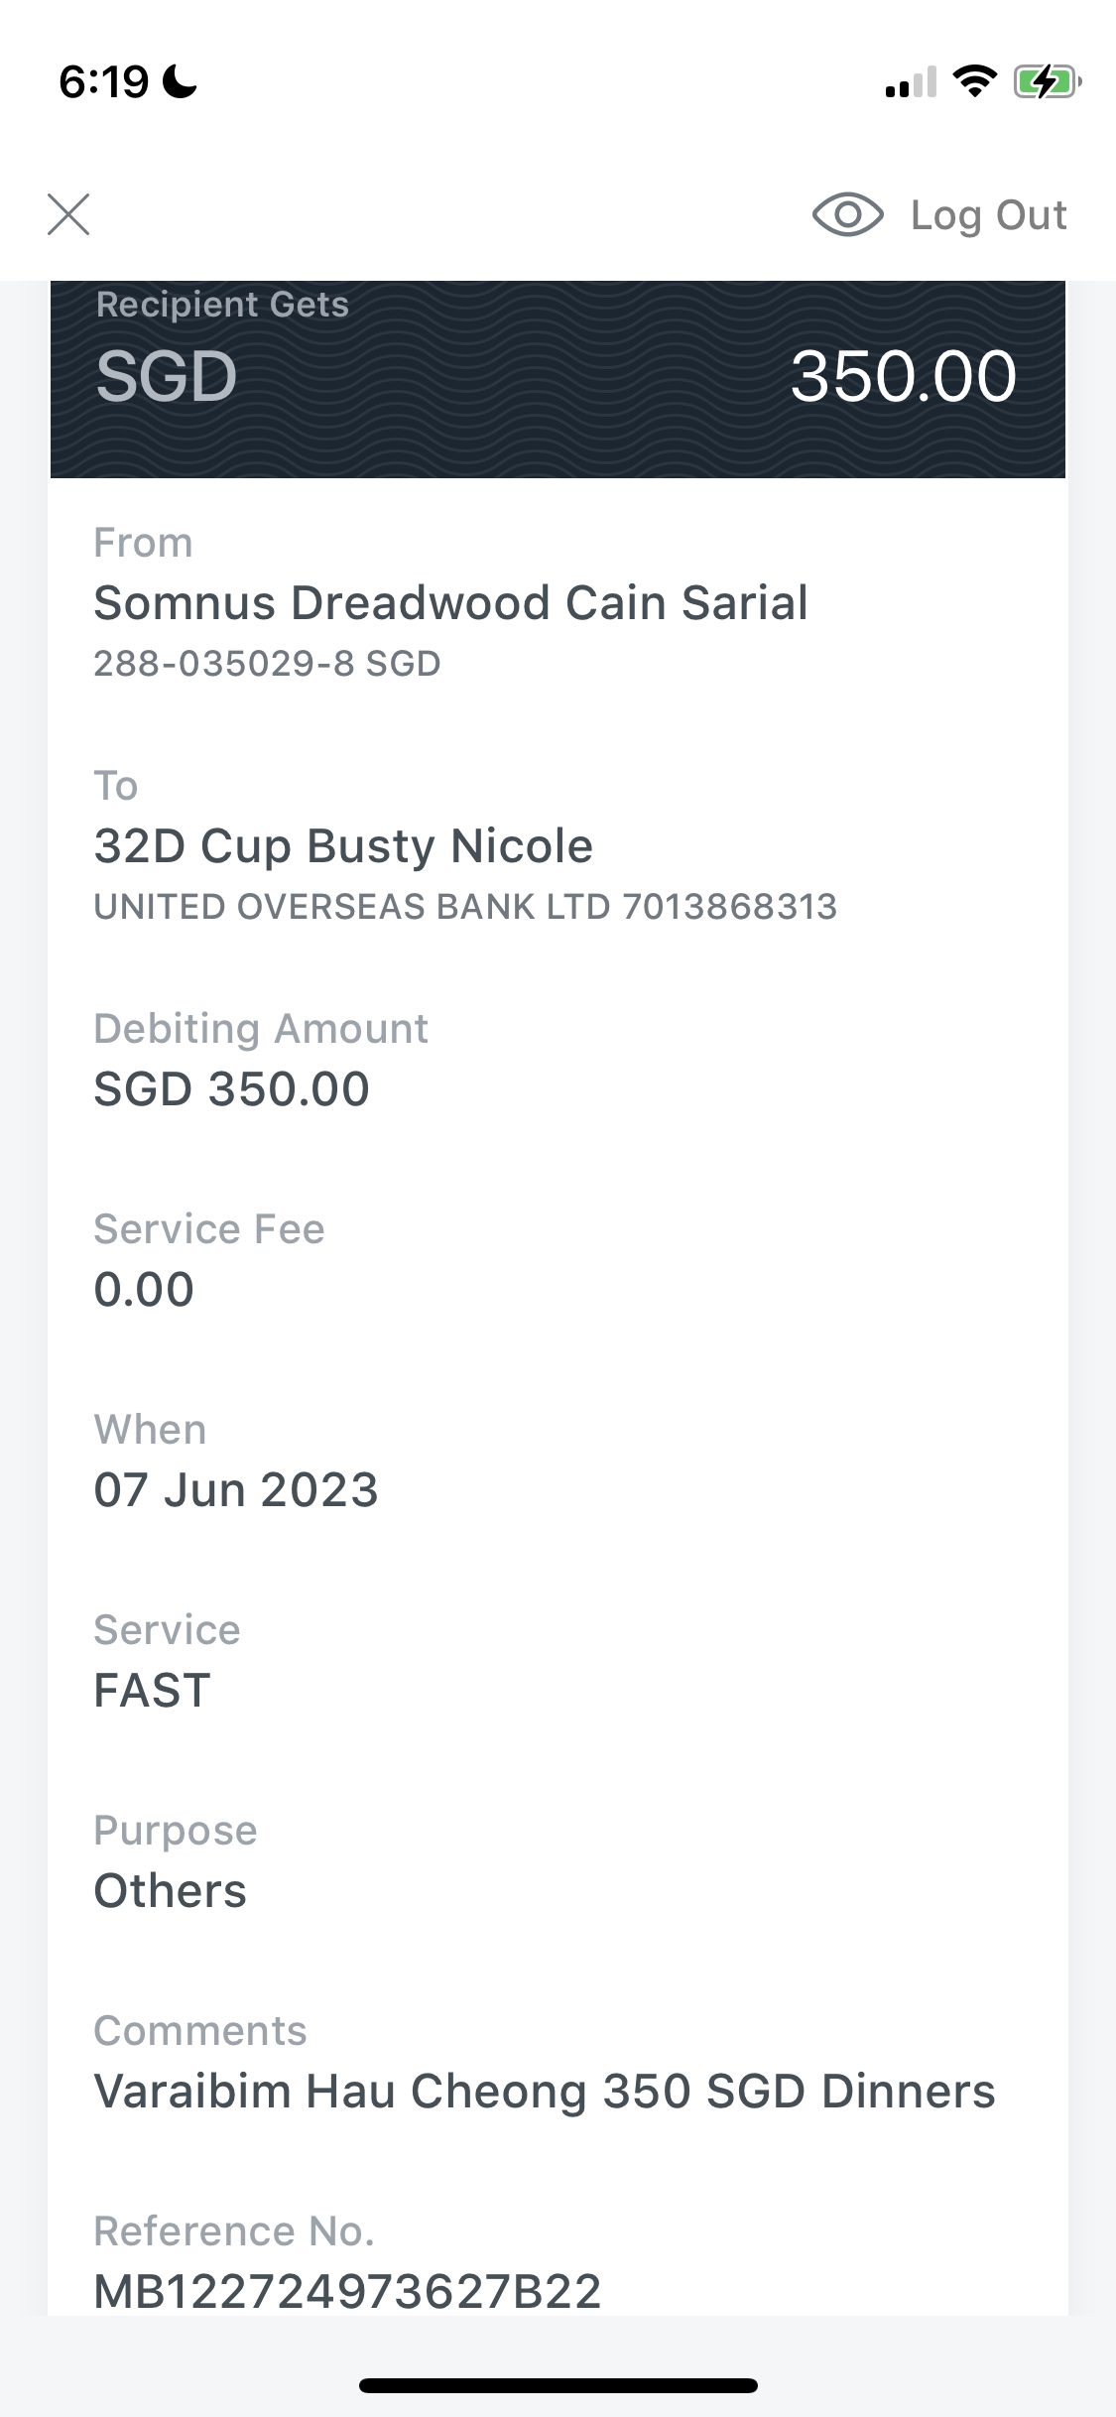Tap the Wi-Fi status icon

975,81
